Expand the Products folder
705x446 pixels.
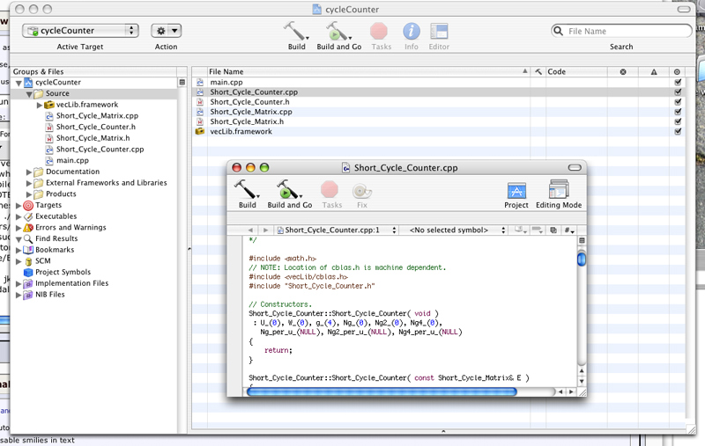click(x=29, y=194)
